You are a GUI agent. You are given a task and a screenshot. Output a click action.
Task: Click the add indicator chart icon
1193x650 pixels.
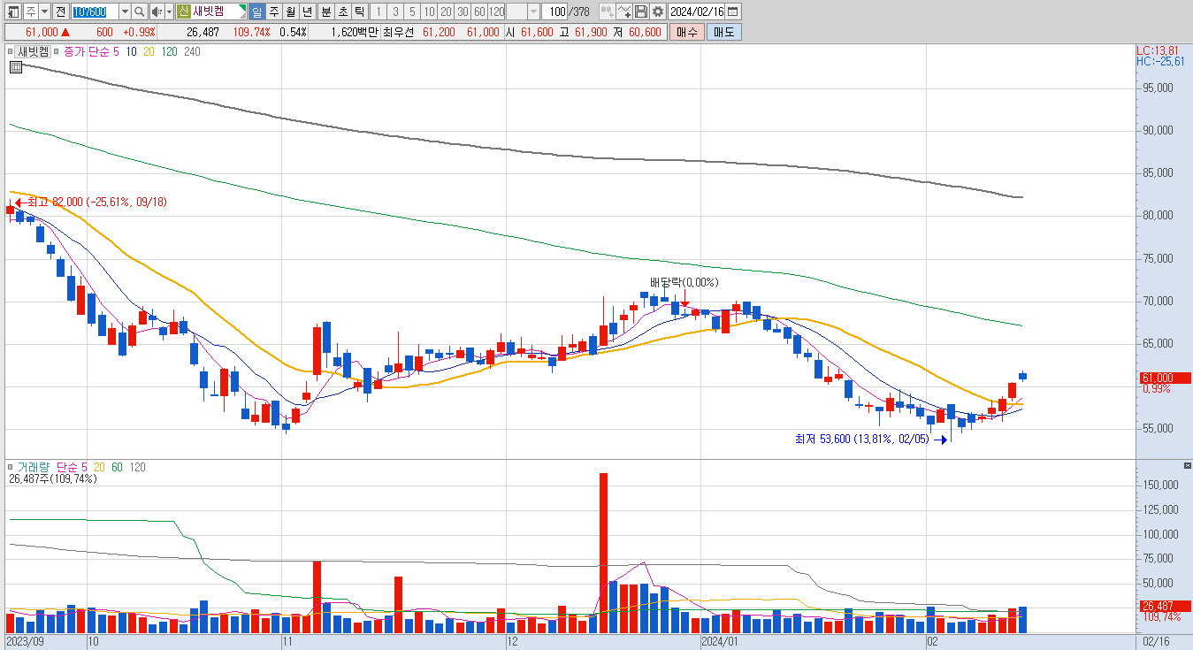[x=625, y=11]
